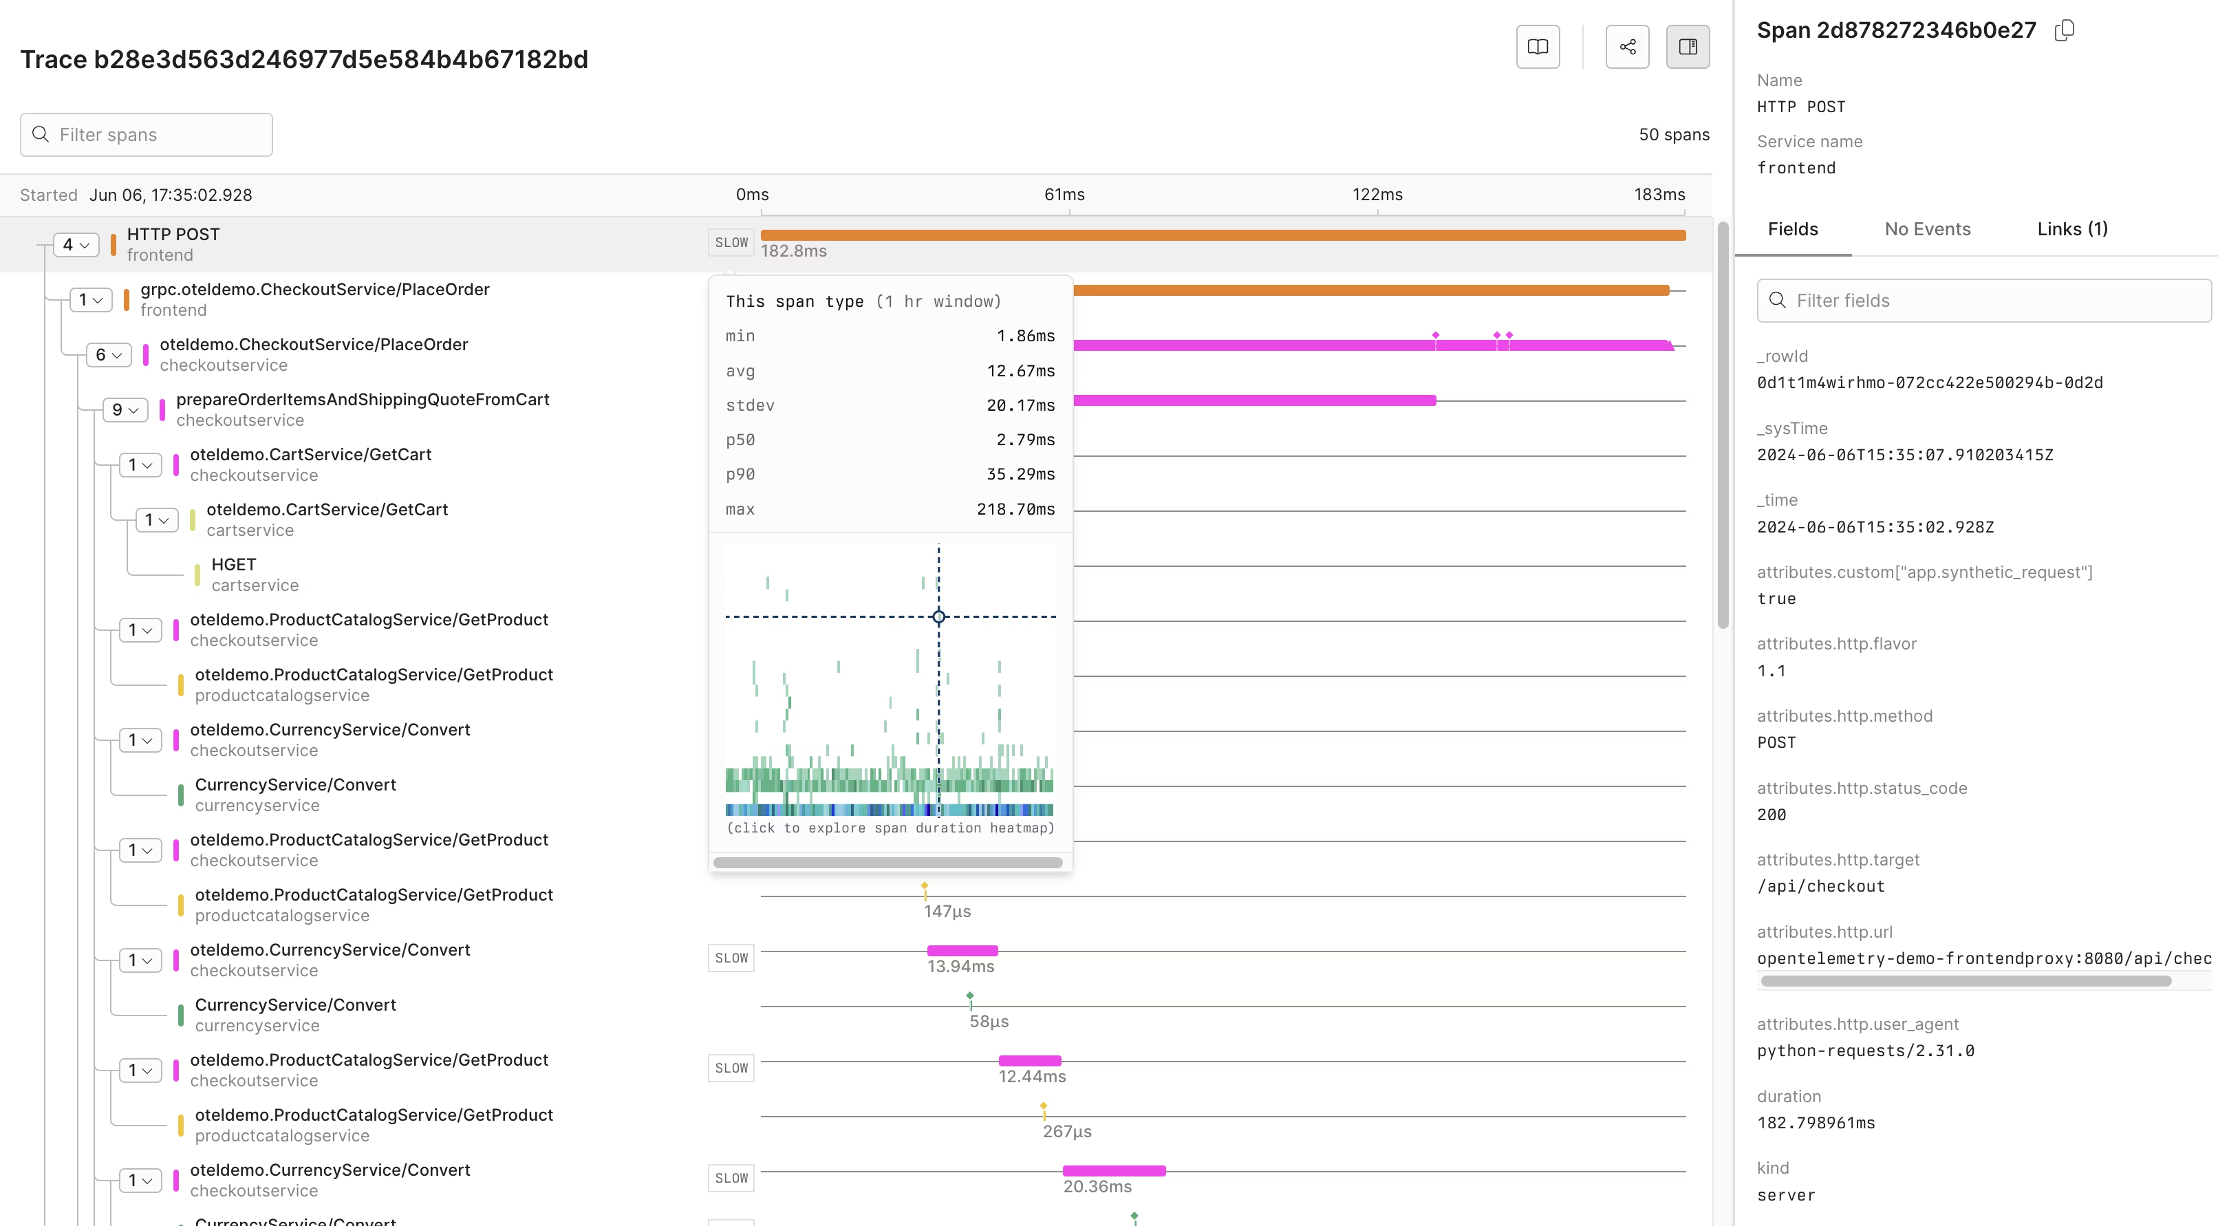Click the span duration heatmap to explore
2218x1226 pixels.
point(890,680)
